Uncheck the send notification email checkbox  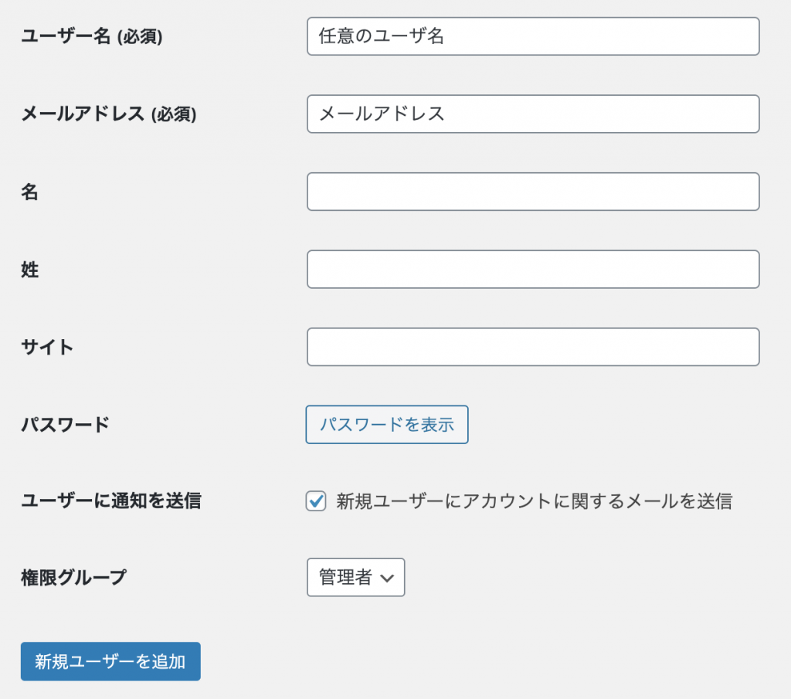316,501
